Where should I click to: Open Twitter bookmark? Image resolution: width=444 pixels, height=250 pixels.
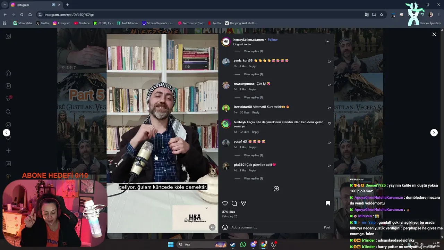[42, 23]
